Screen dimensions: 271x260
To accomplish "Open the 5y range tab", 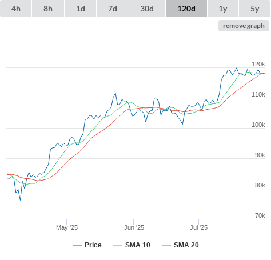I will click(x=255, y=9).
